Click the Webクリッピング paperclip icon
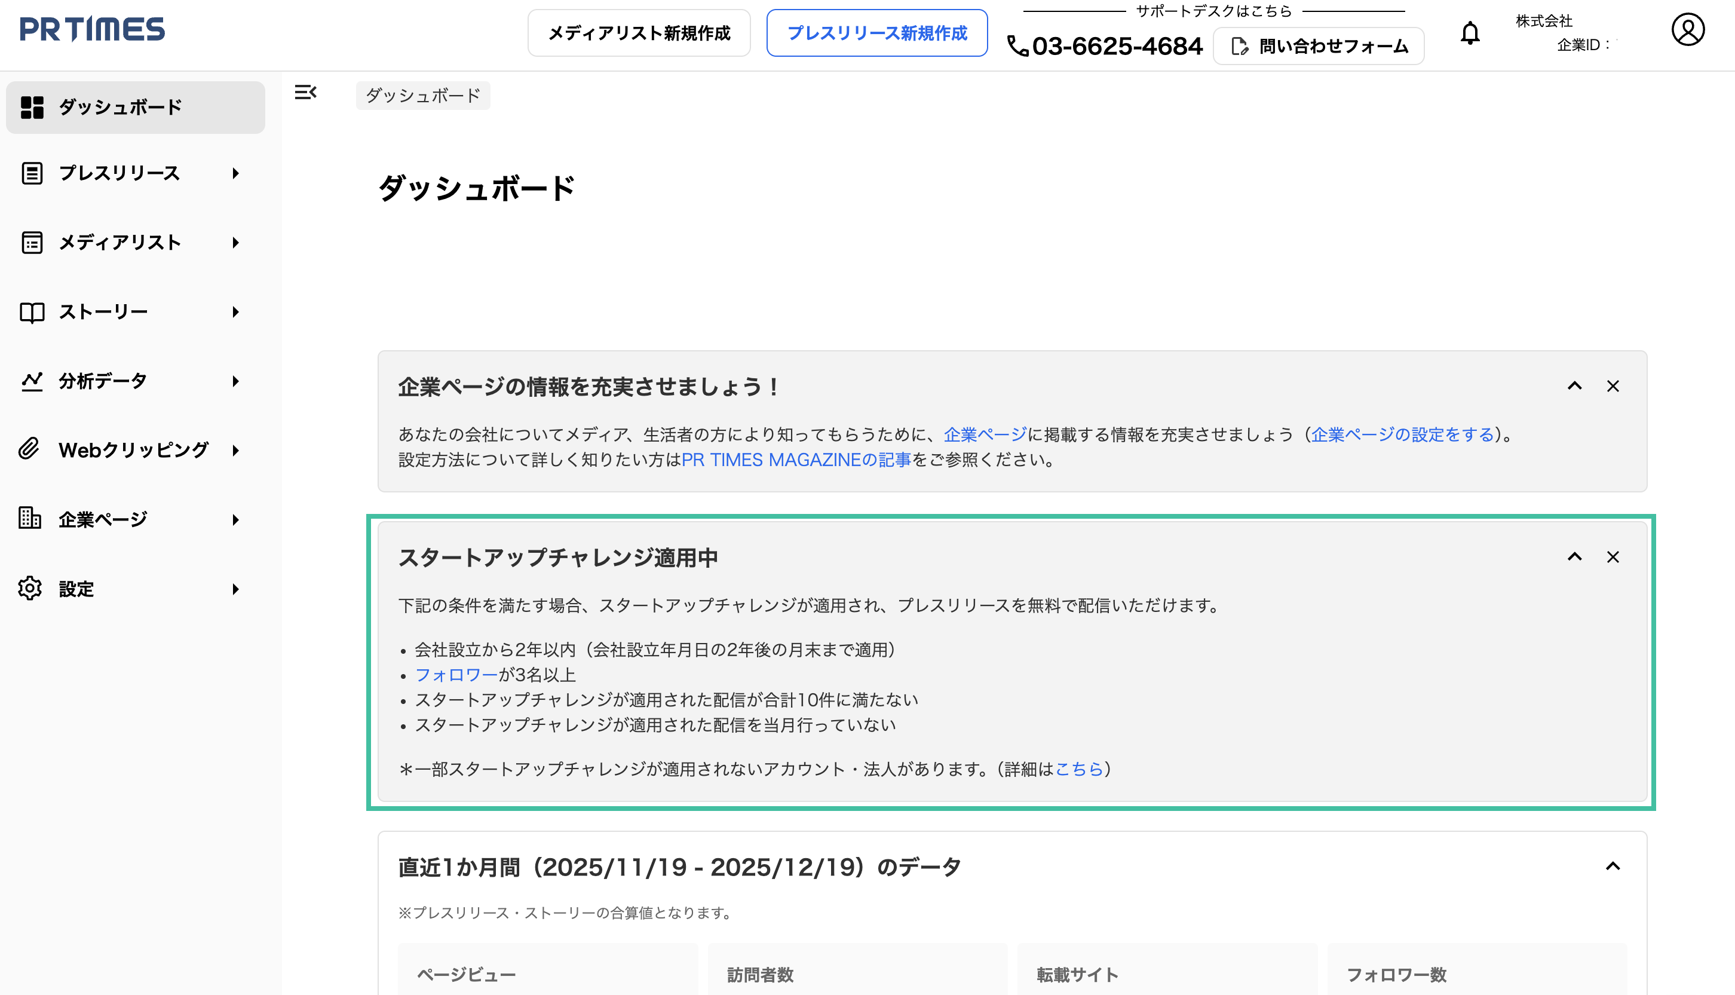The image size is (1735, 995). point(30,449)
